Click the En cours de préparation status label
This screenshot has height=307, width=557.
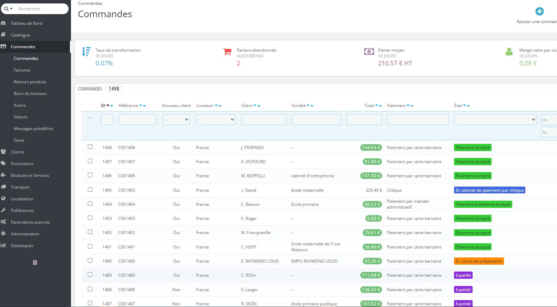479,261
